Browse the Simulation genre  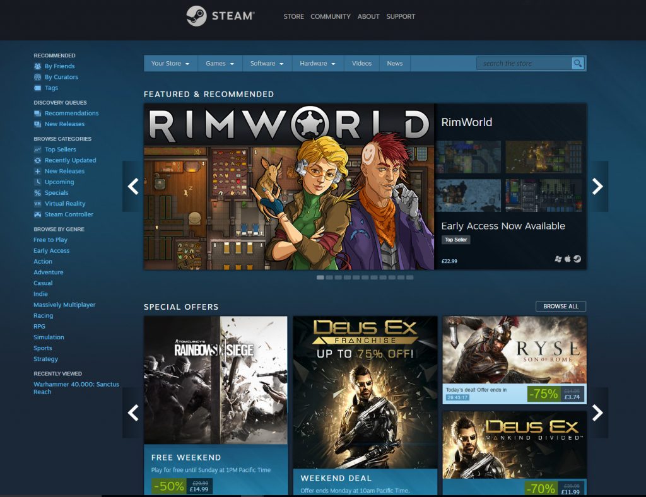(x=49, y=337)
